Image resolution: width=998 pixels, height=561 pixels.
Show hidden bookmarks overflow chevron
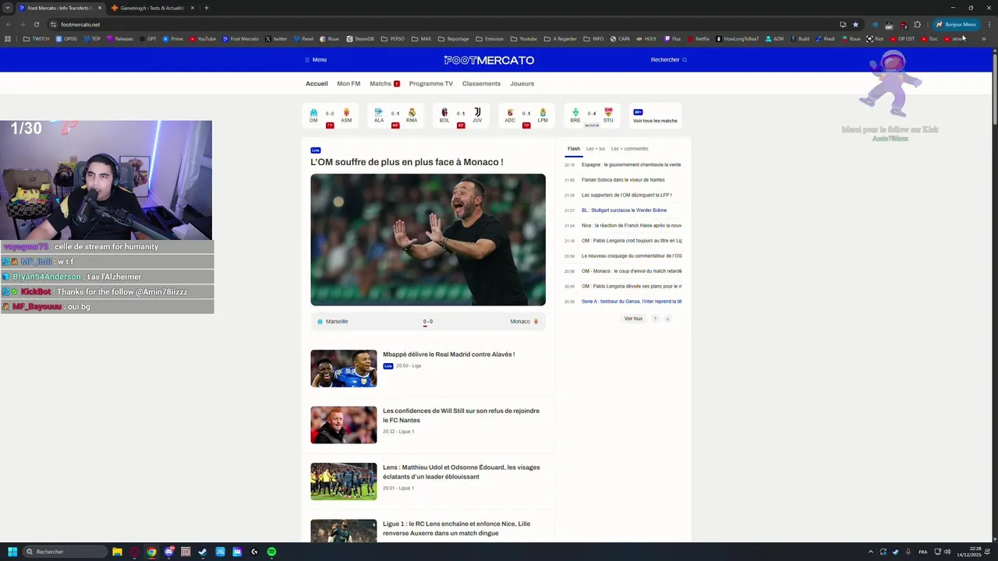pos(983,39)
